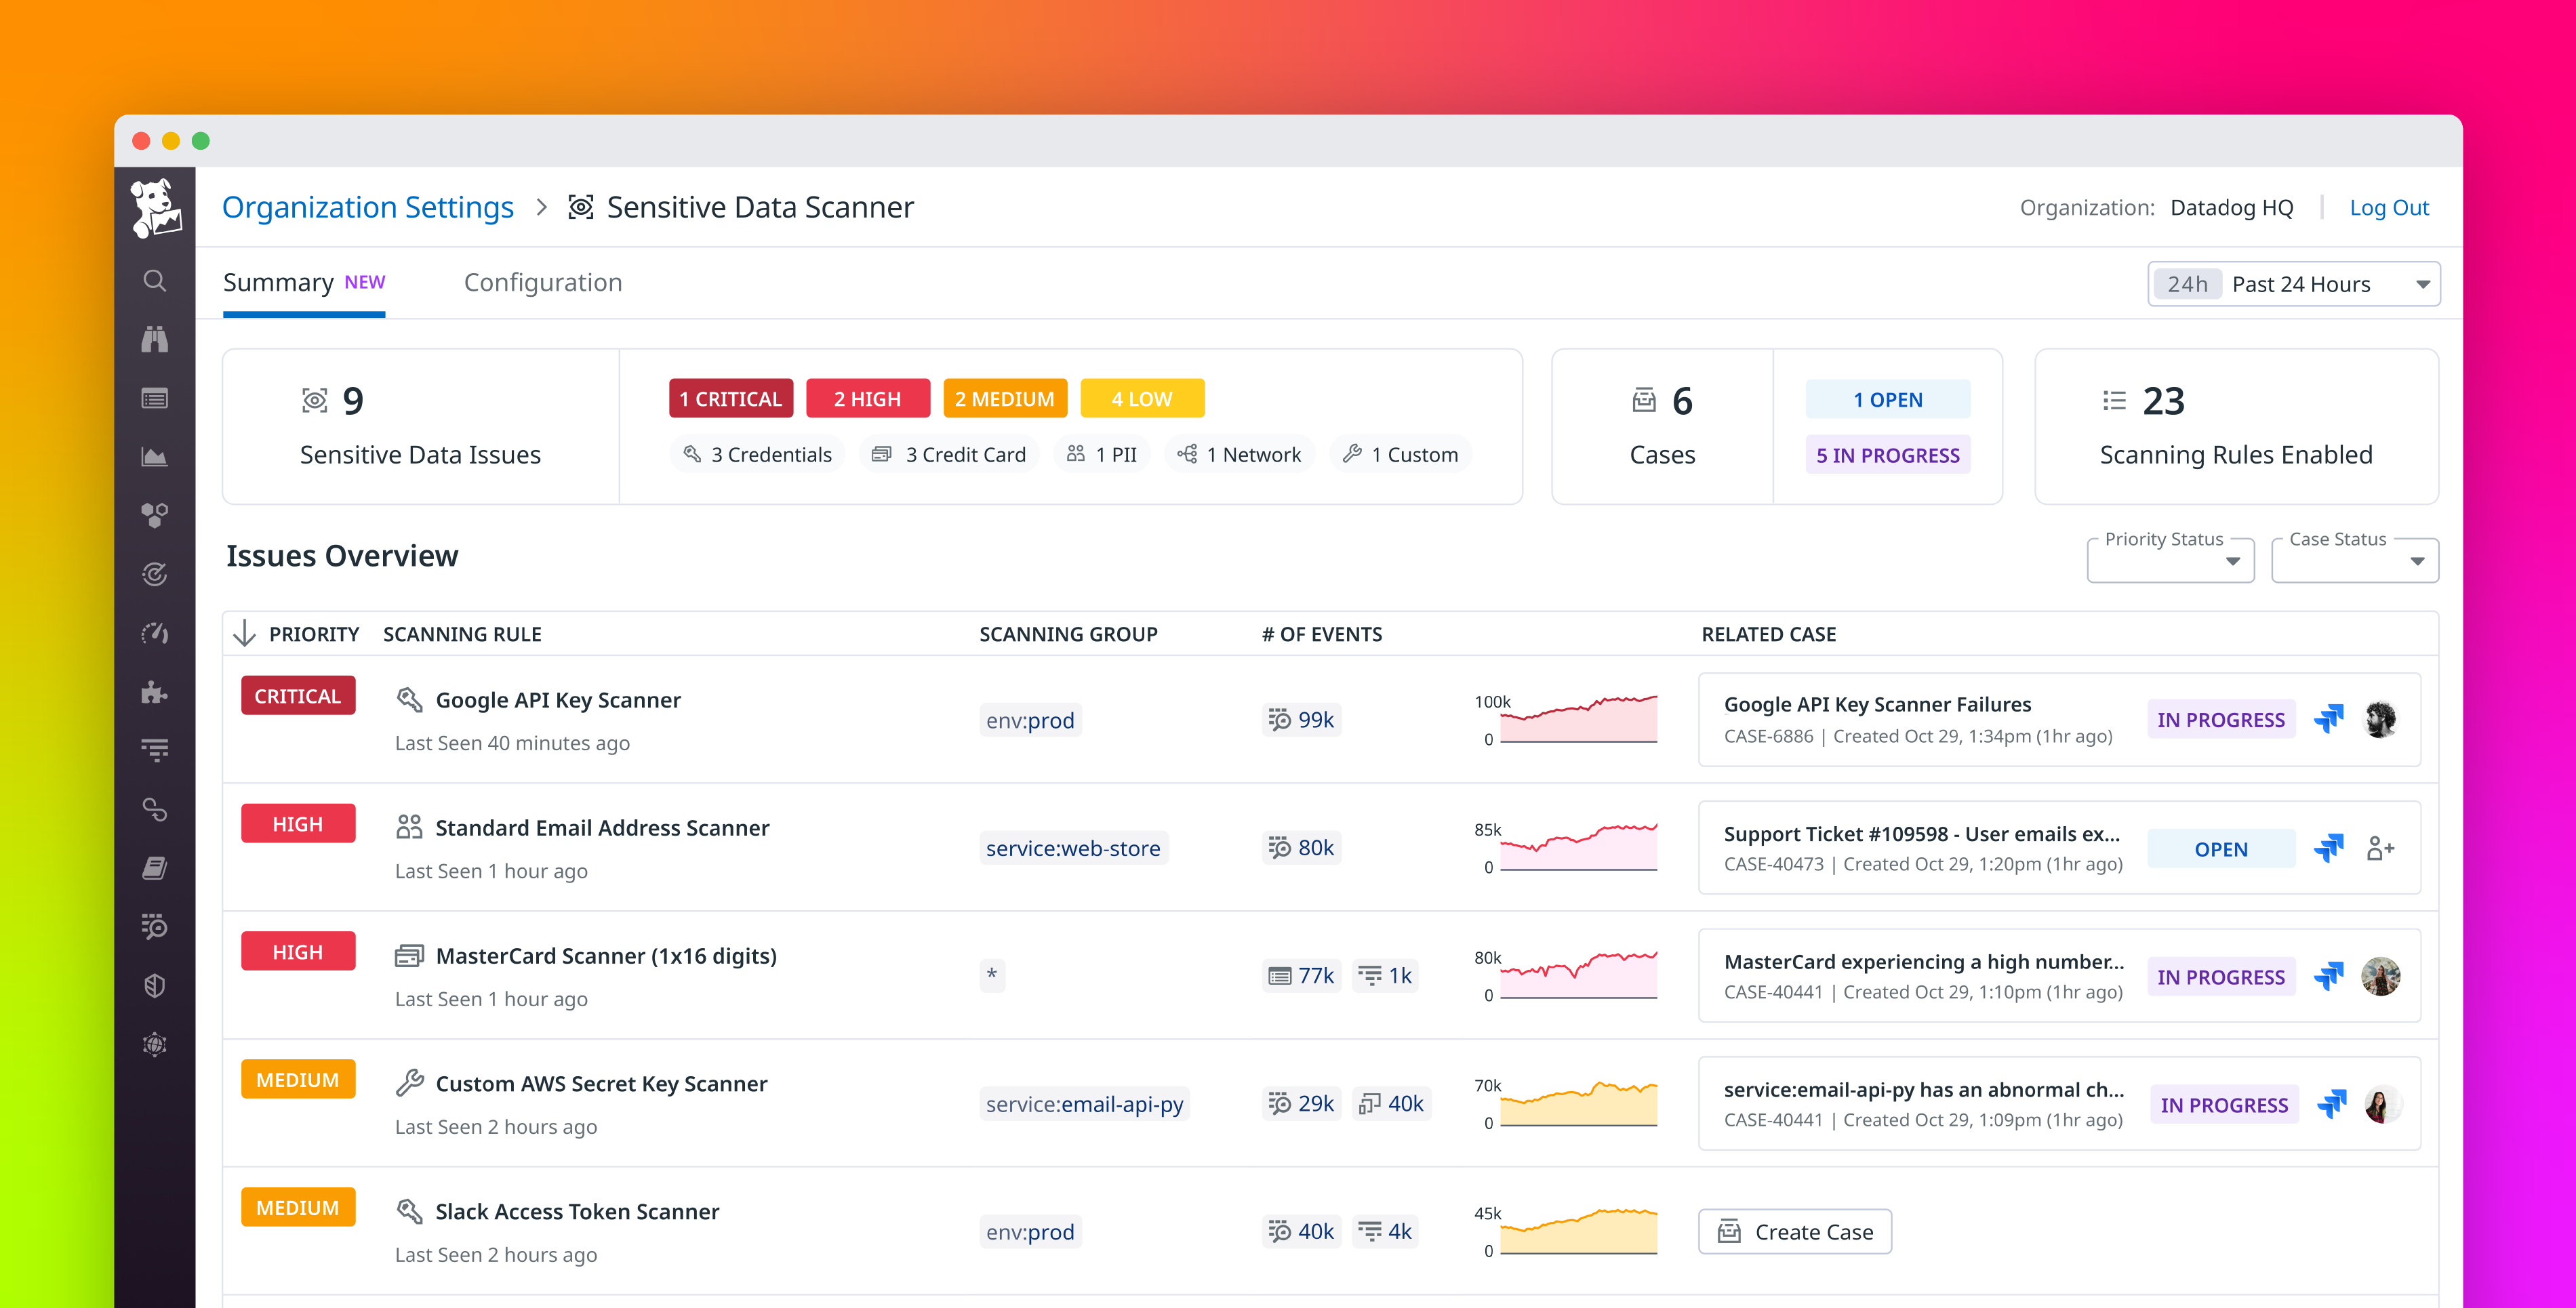Open the Past 24 Hours time range dropdown
This screenshot has height=1308, width=2576.
[2293, 283]
